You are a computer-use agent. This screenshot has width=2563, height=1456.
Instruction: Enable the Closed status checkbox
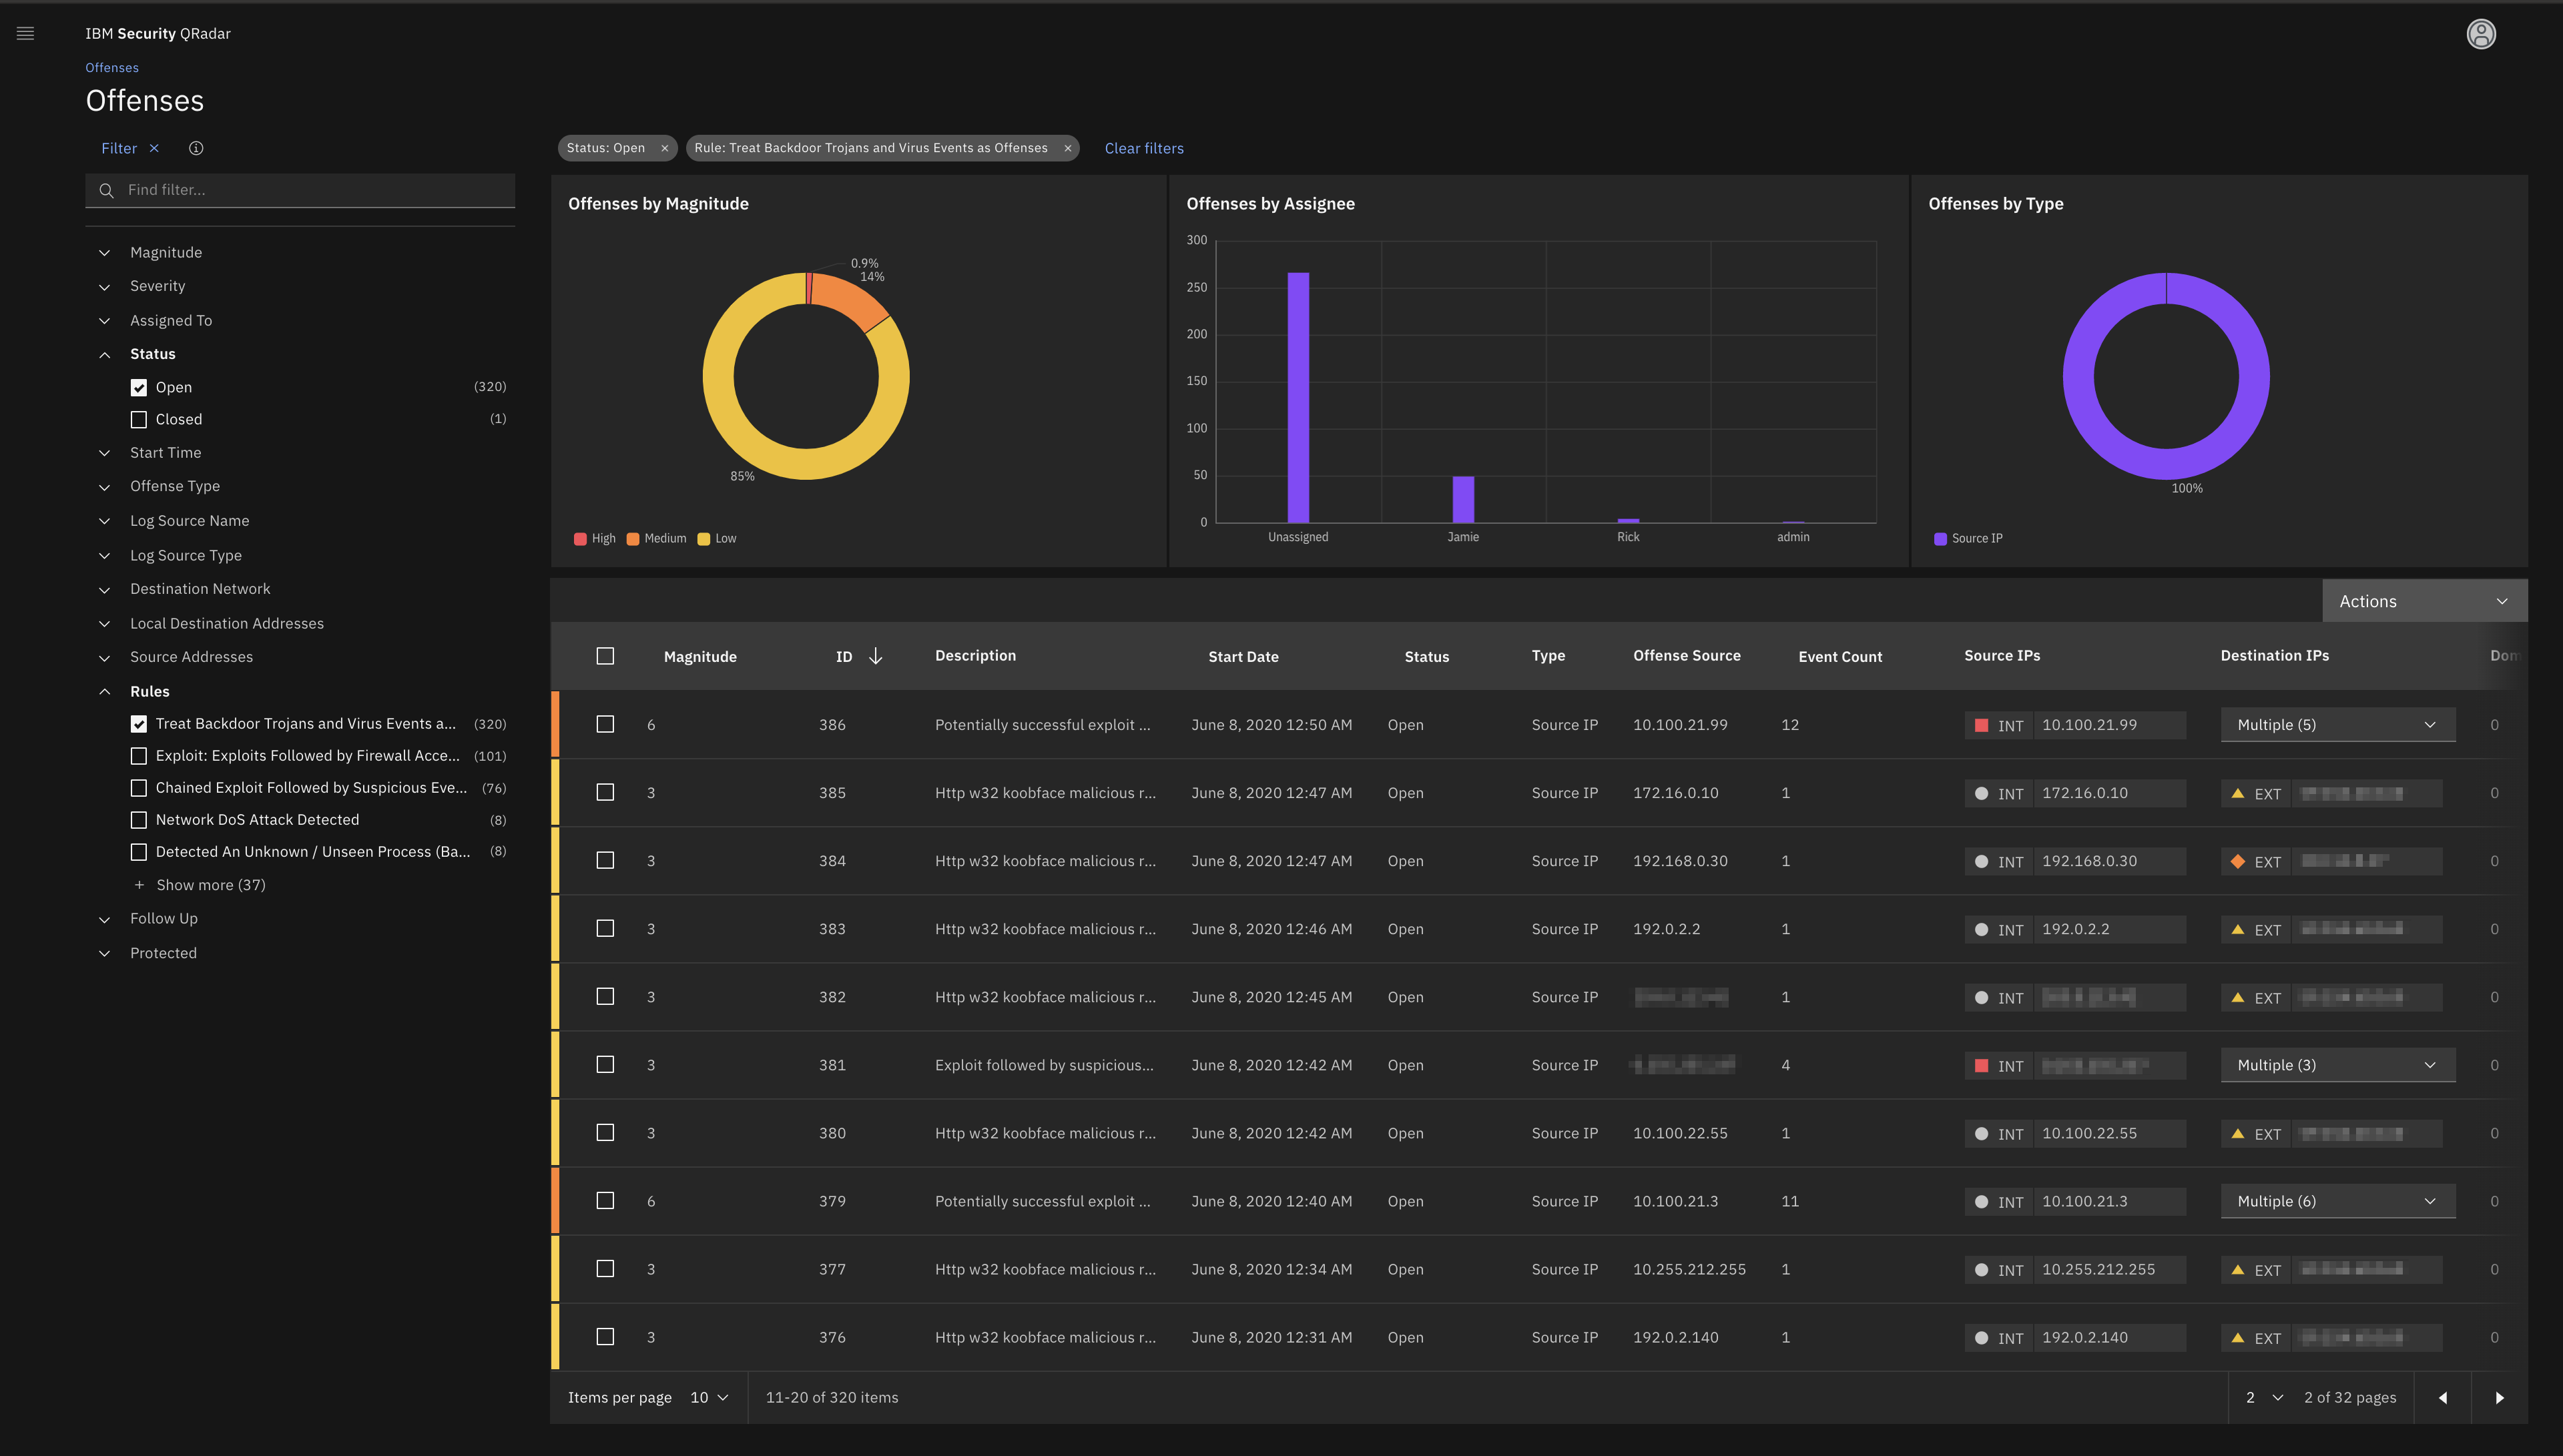click(138, 419)
